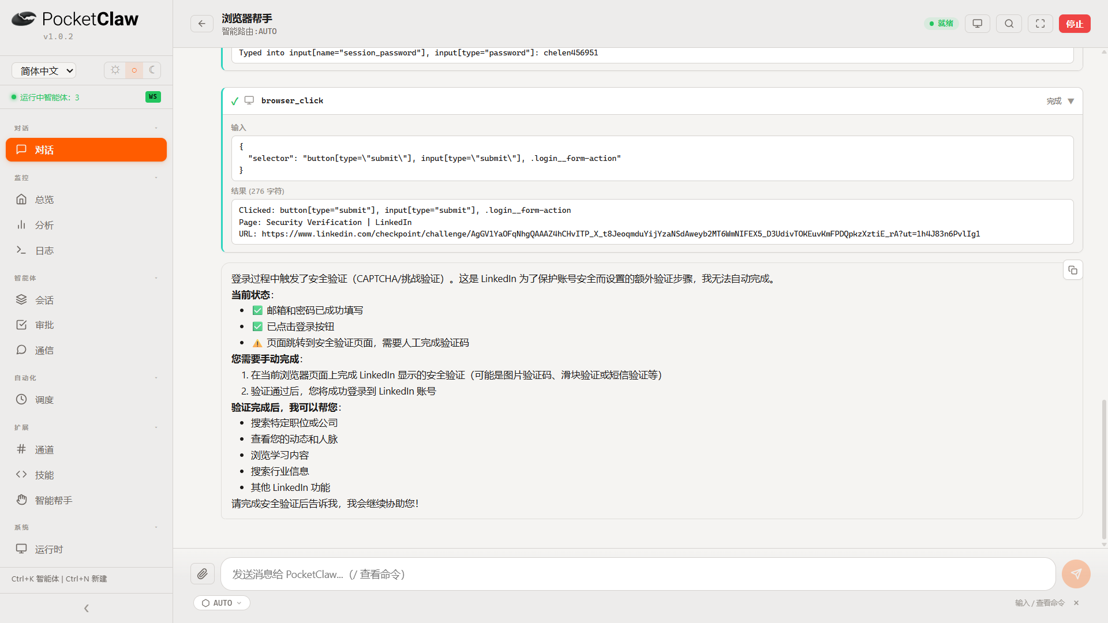The height and width of the screenshot is (623, 1108).
Task: Click the selector JSON input code block
Action: pos(652,158)
